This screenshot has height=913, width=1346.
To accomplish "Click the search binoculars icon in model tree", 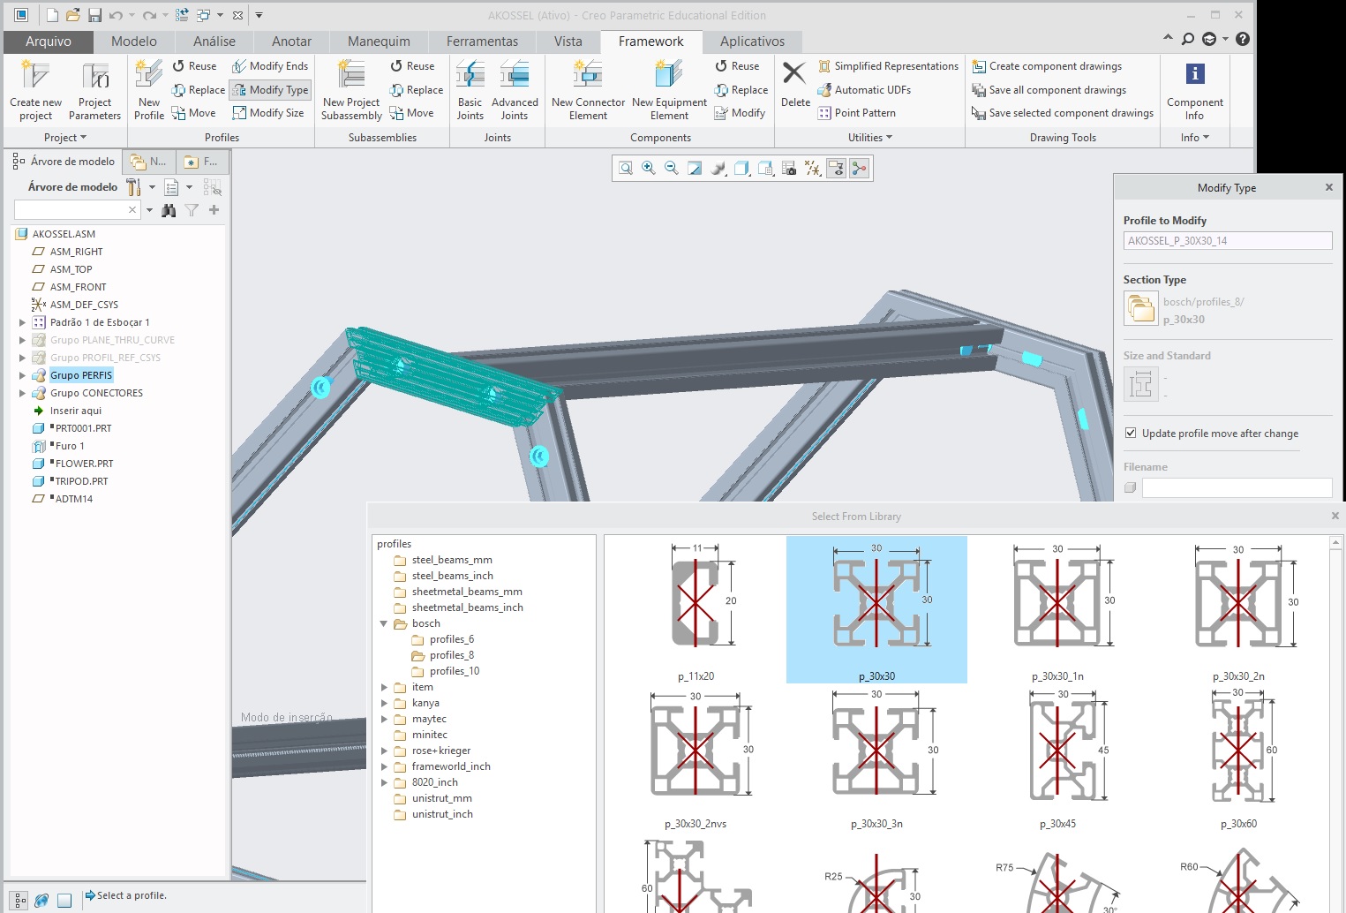I will pos(169,210).
